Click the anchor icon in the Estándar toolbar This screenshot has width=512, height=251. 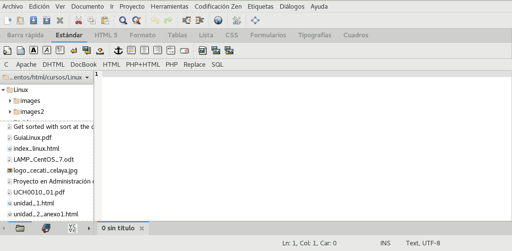point(118,50)
